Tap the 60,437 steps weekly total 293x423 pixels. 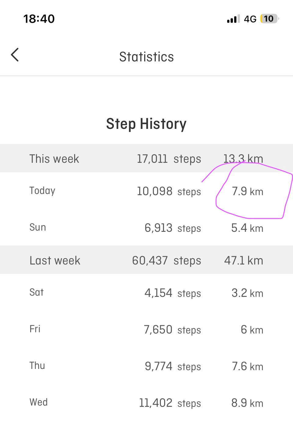(x=167, y=261)
